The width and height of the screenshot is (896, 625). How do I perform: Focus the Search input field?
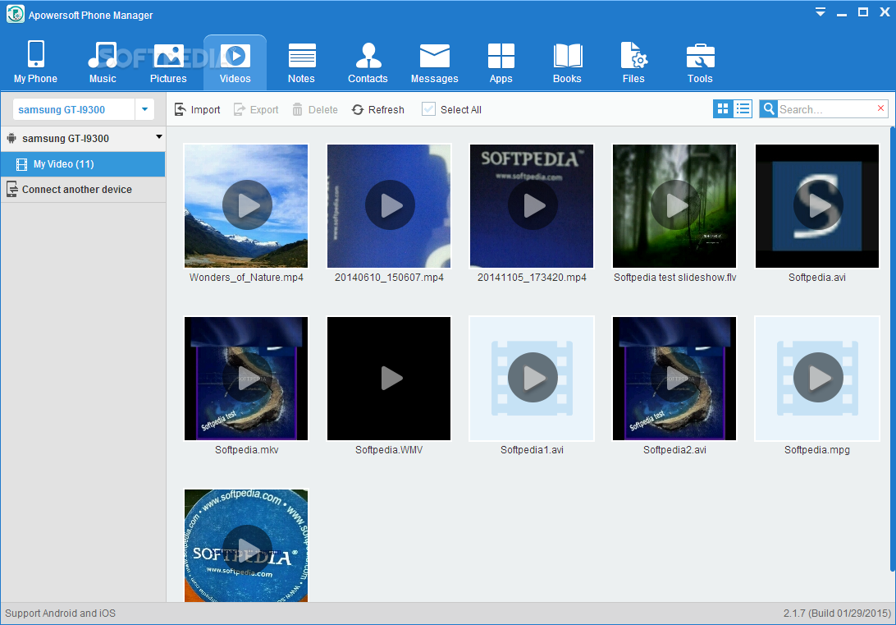click(825, 109)
